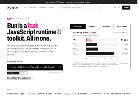Copy the curl install command
Viewport: 139px width, 104px height.
61,67
